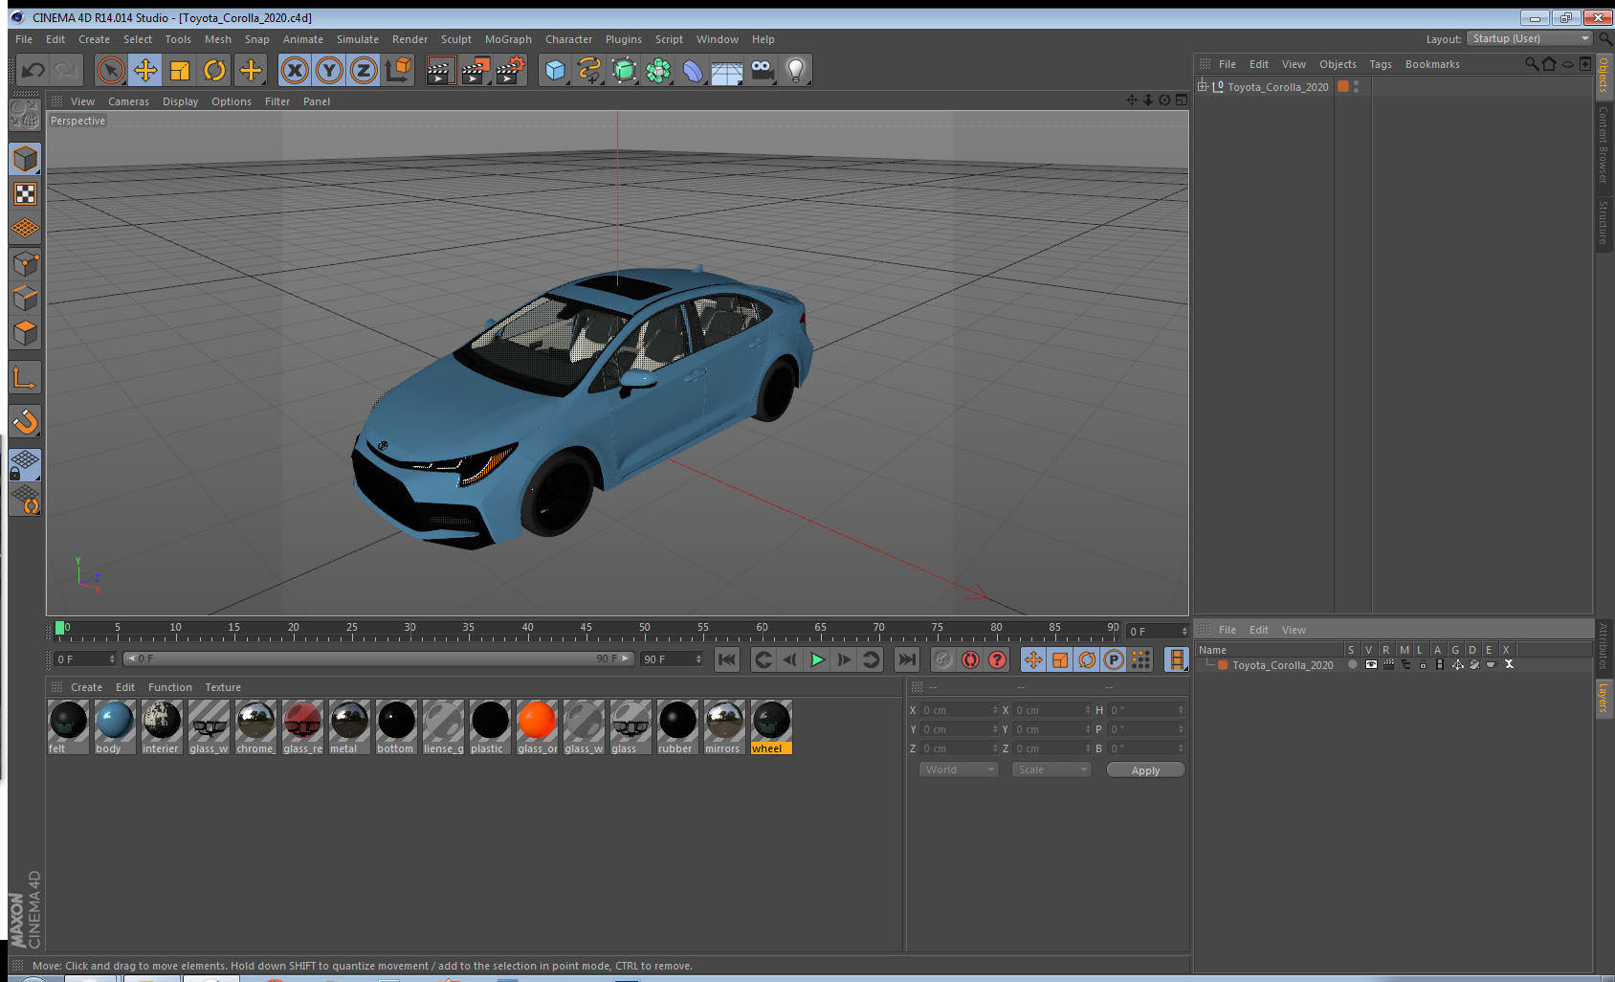Add a light object

(796, 70)
